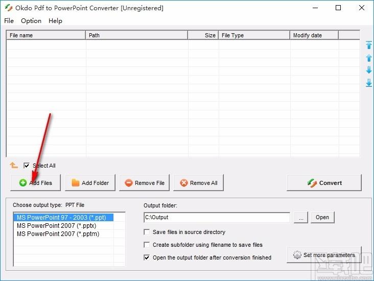Open the File menu
The image size is (374, 281).
pos(9,21)
